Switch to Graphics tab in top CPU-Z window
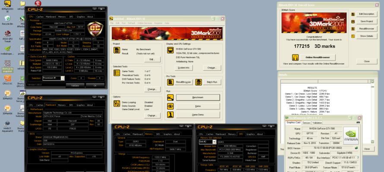The height and width of the screenshot is (172, 384). (x=81, y=17)
